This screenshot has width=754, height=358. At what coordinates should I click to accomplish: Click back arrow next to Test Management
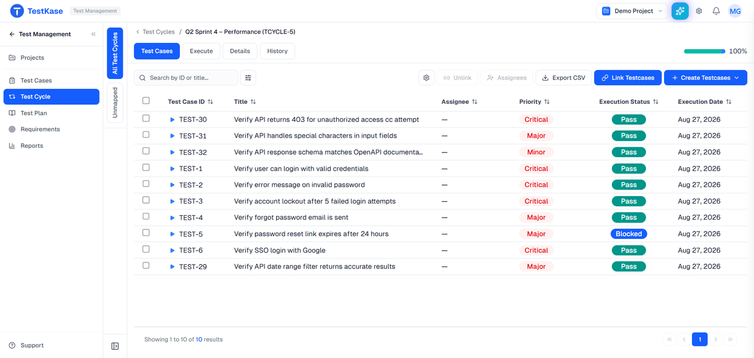point(12,34)
